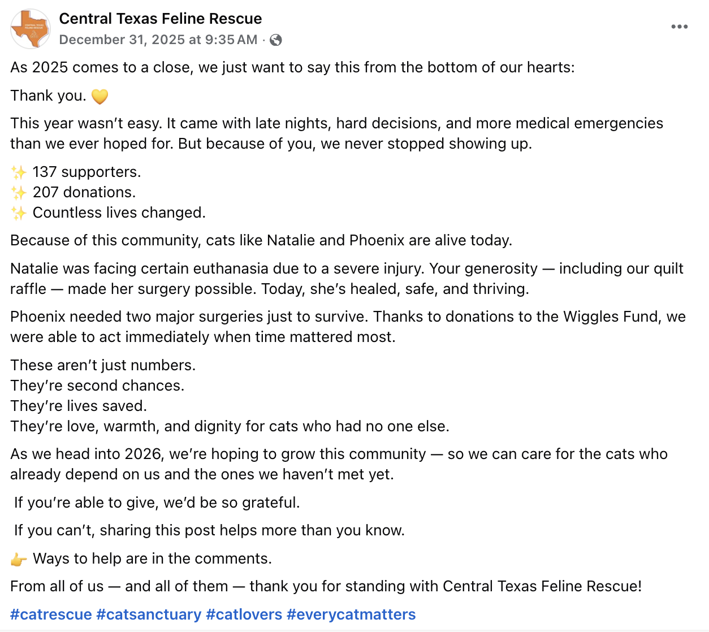Select the #everycatmatters hashtag
Image resolution: width=709 pixels, height=632 pixels.
[x=351, y=614]
